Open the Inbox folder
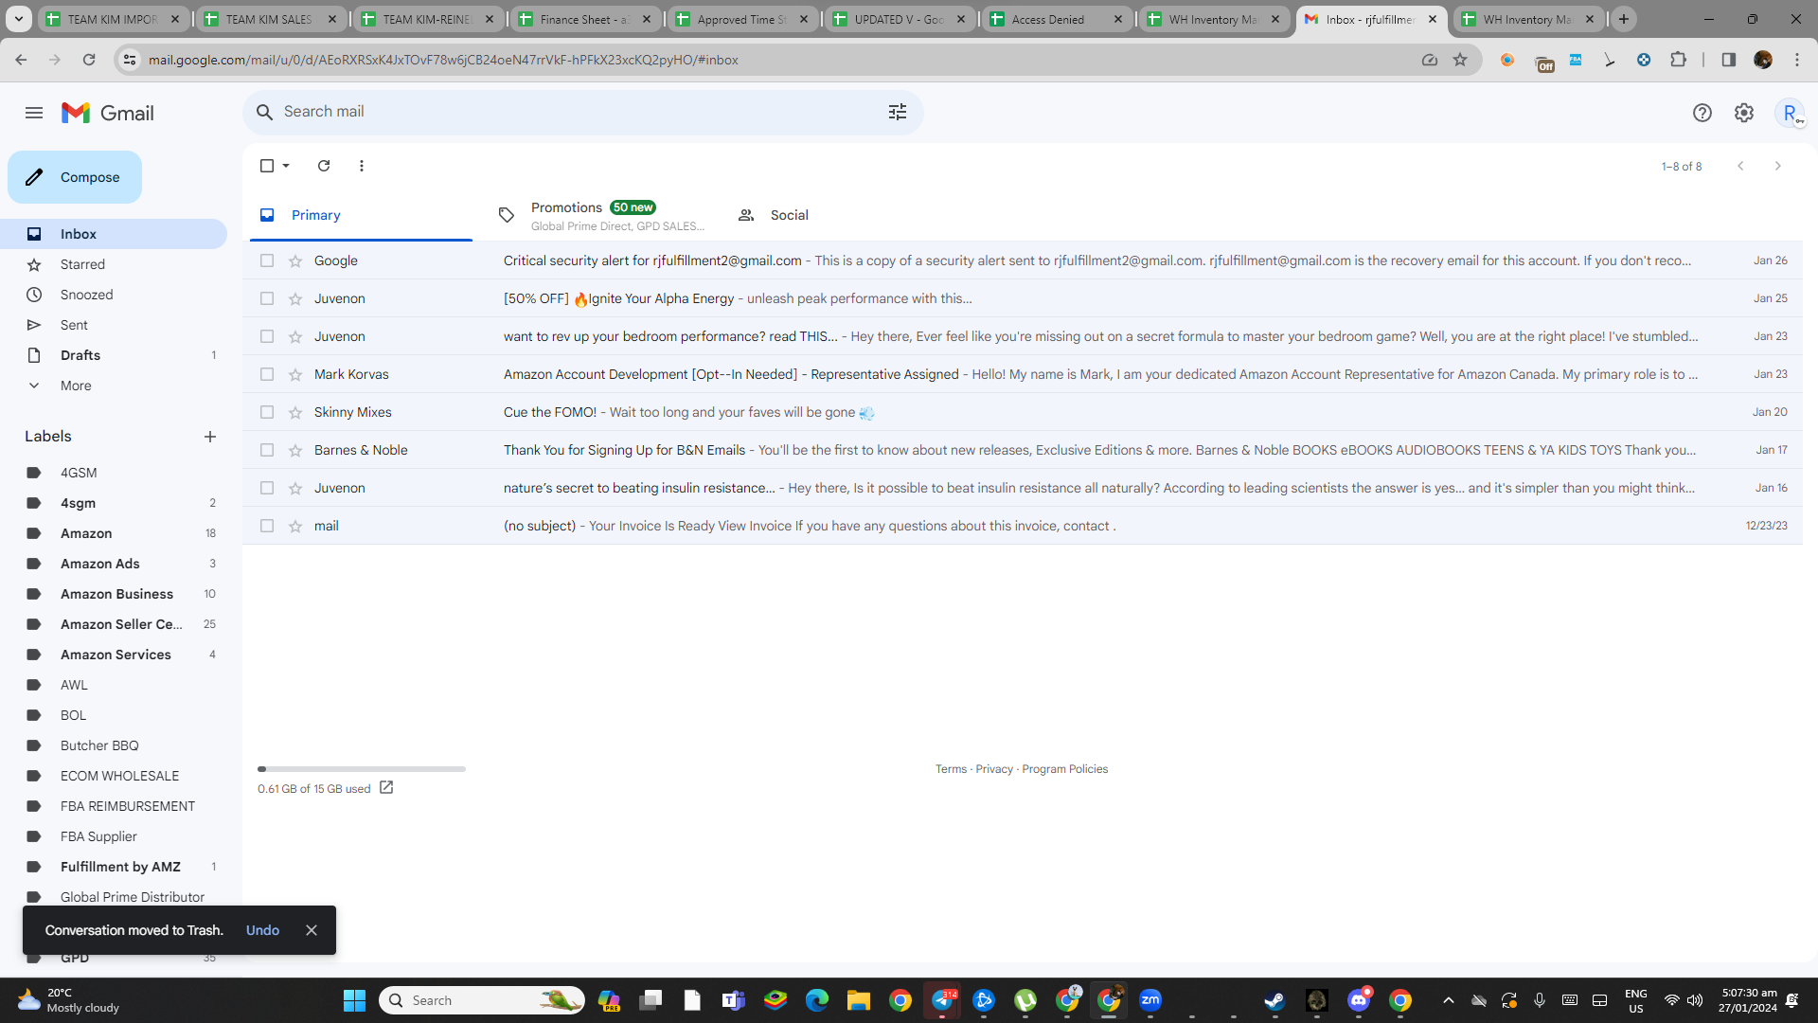This screenshot has width=1818, height=1023. [114, 234]
